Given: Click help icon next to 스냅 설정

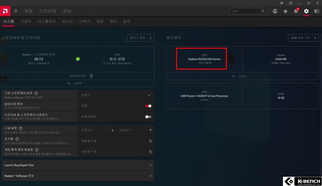Looking at the screenshot, I should pyautogui.click(x=20, y=128).
